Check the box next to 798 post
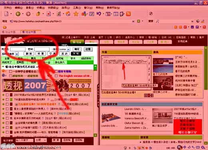The height and width of the screenshot is (150, 208). click(x=7, y=100)
